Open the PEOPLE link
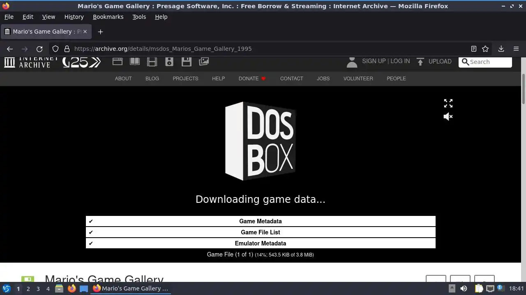The width and height of the screenshot is (526, 295). 396,79
